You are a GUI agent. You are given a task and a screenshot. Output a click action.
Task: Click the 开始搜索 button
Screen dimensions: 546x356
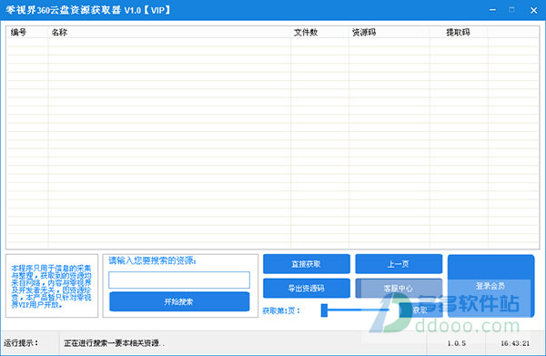pos(179,301)
